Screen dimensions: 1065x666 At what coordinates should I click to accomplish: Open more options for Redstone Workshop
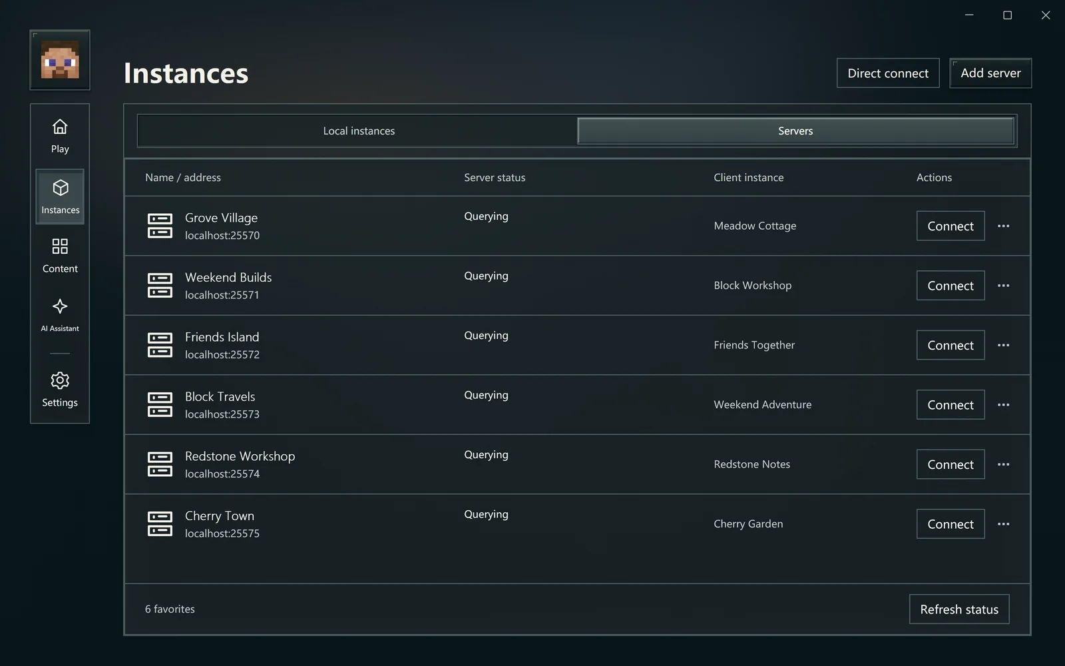(1003, 464)
